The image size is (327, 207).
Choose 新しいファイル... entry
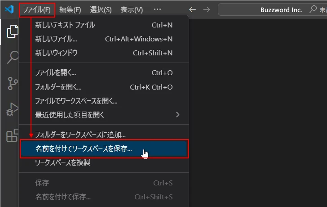point(104,39)
